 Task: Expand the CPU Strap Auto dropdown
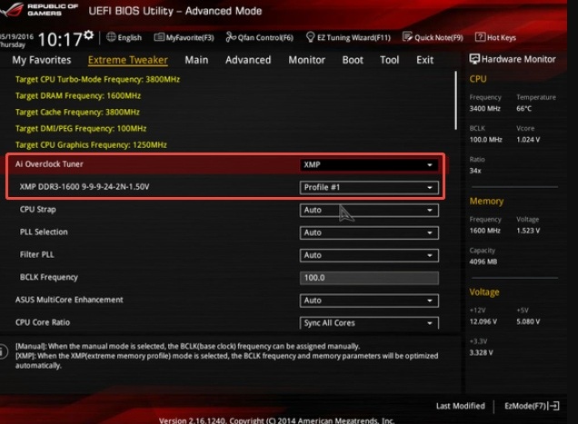369,210
